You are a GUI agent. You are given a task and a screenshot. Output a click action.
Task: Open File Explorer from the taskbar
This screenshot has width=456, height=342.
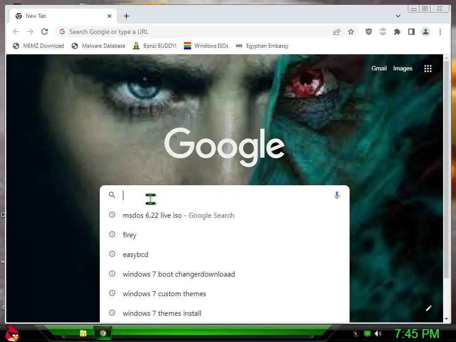83,333
